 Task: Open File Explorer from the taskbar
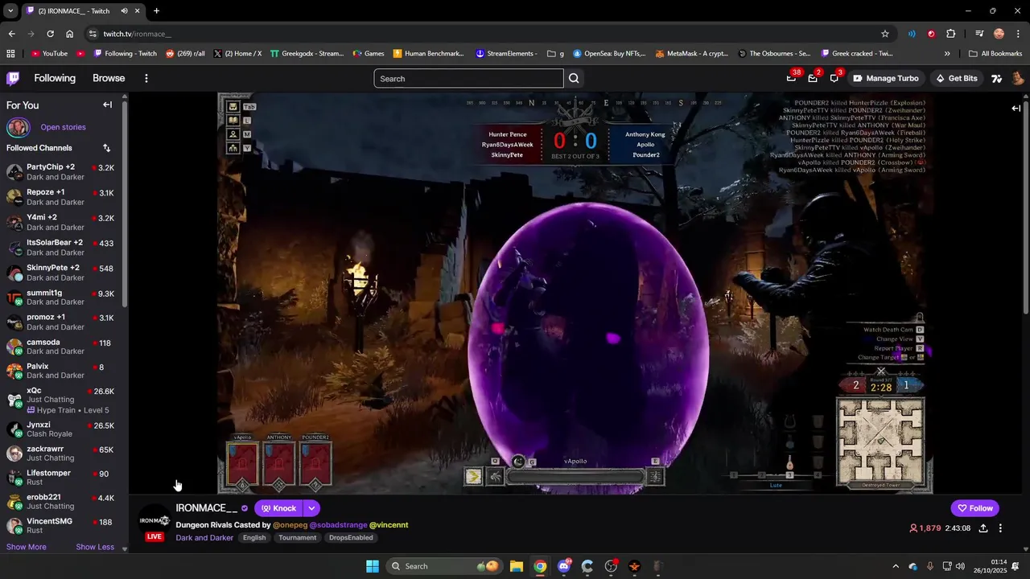click(x=517, y=566)
